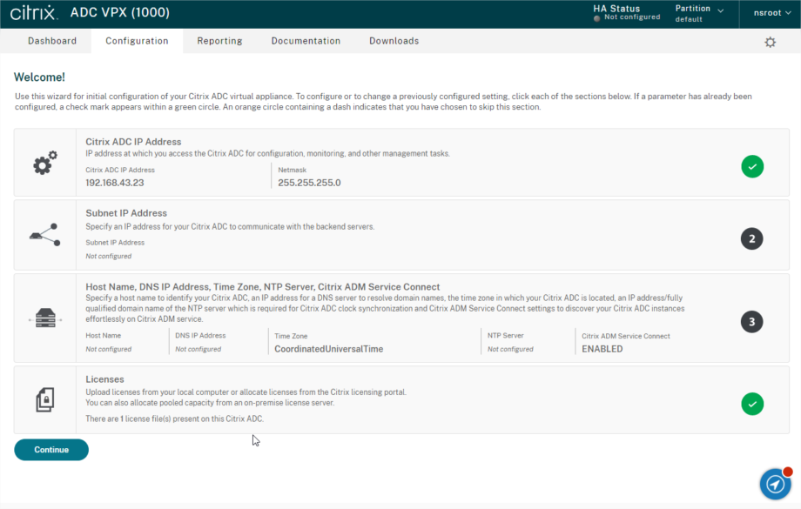Click the Citrix logo in the header
The height and width of the screenshot is (509, 801).
(34, 12)
